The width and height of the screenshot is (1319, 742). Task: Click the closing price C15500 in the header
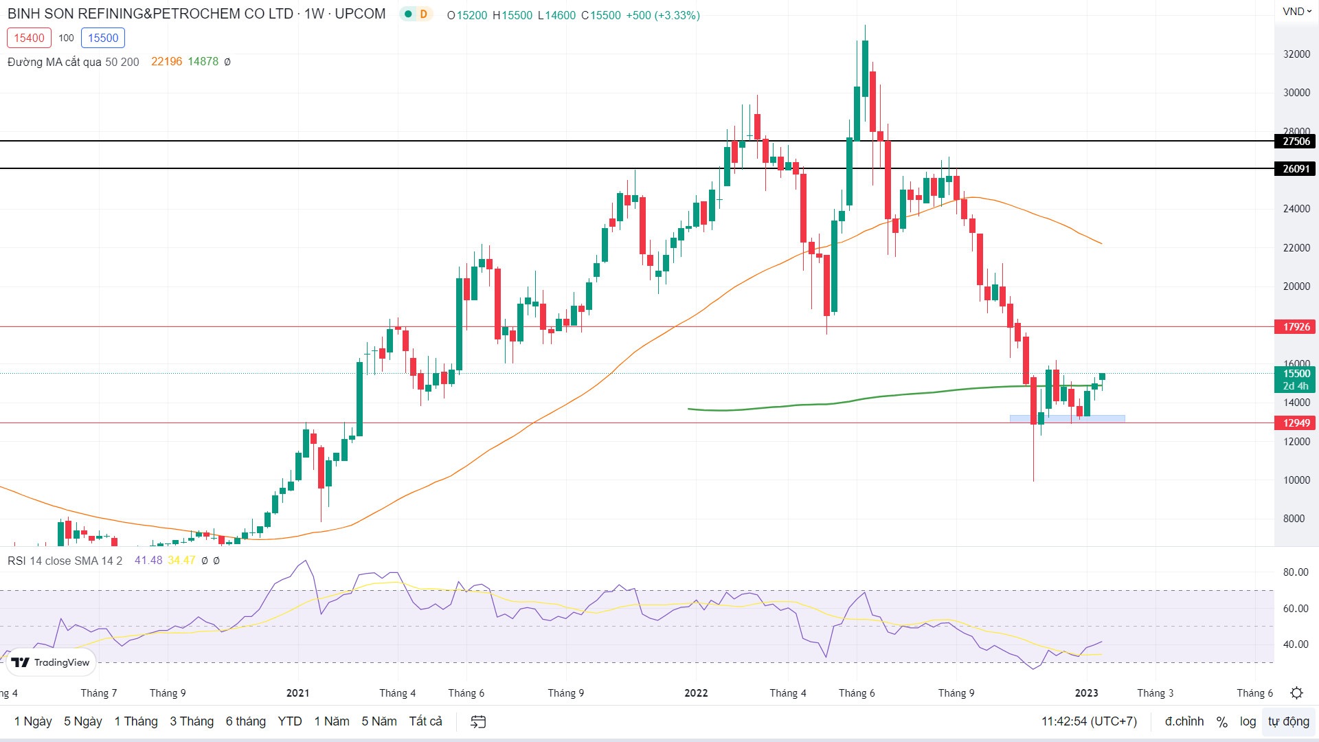[x=601, y=15]
